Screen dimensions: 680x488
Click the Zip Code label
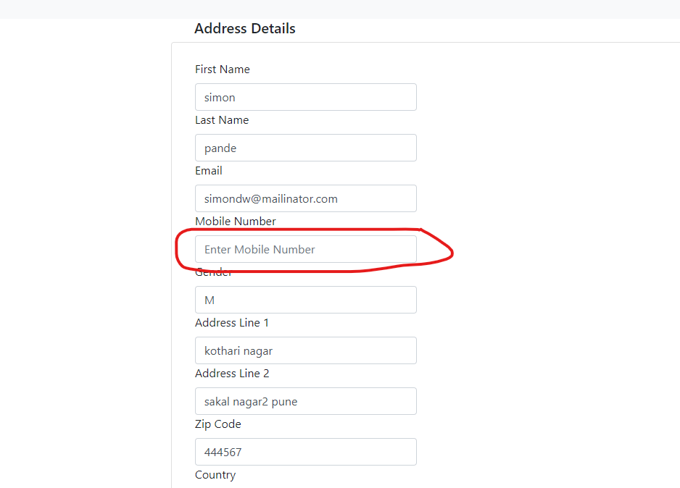pyautogui.click(x=218, y=424)
